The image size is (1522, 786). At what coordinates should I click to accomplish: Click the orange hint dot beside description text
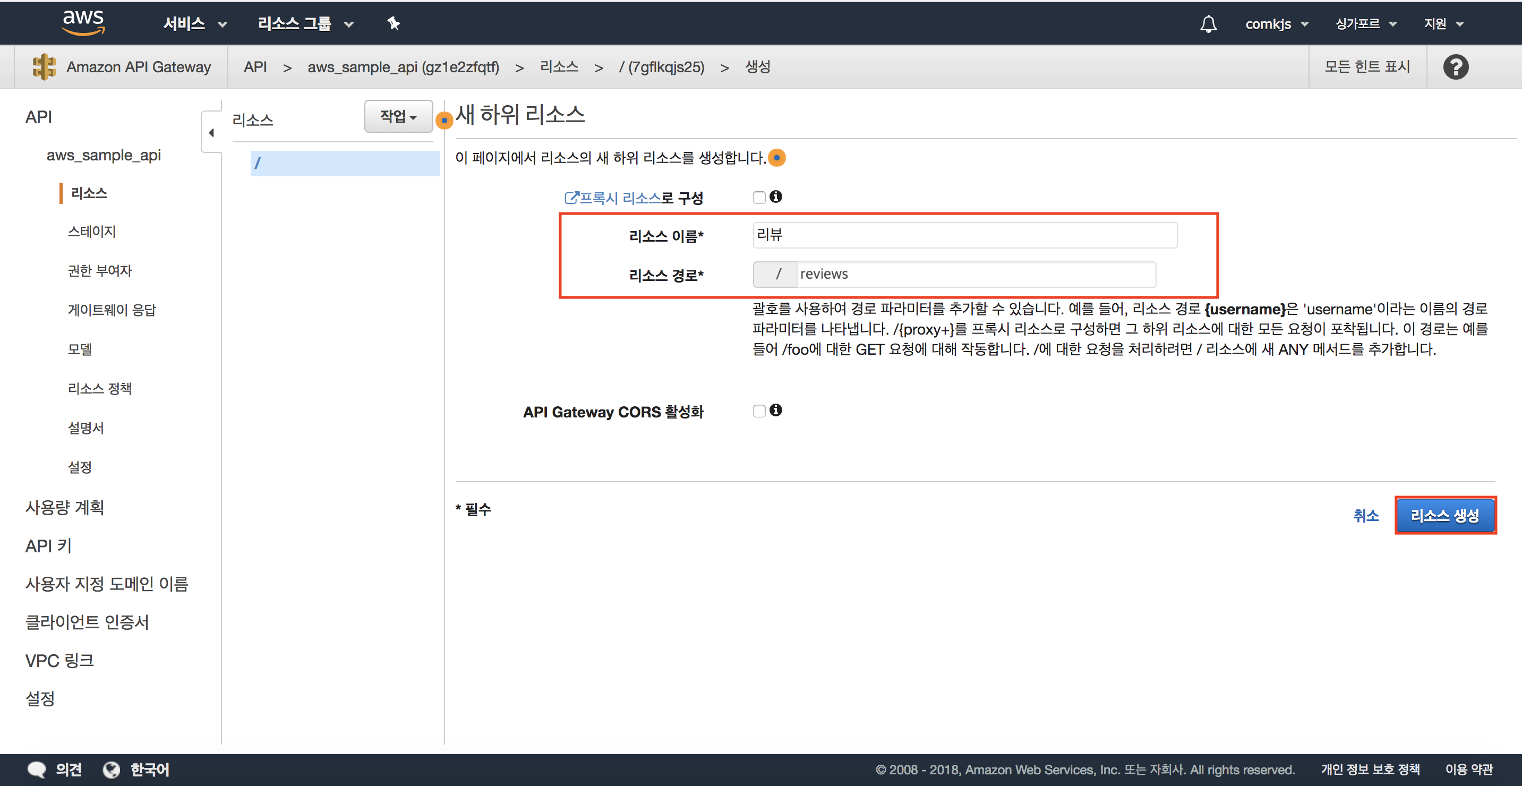tap(777, 158)
